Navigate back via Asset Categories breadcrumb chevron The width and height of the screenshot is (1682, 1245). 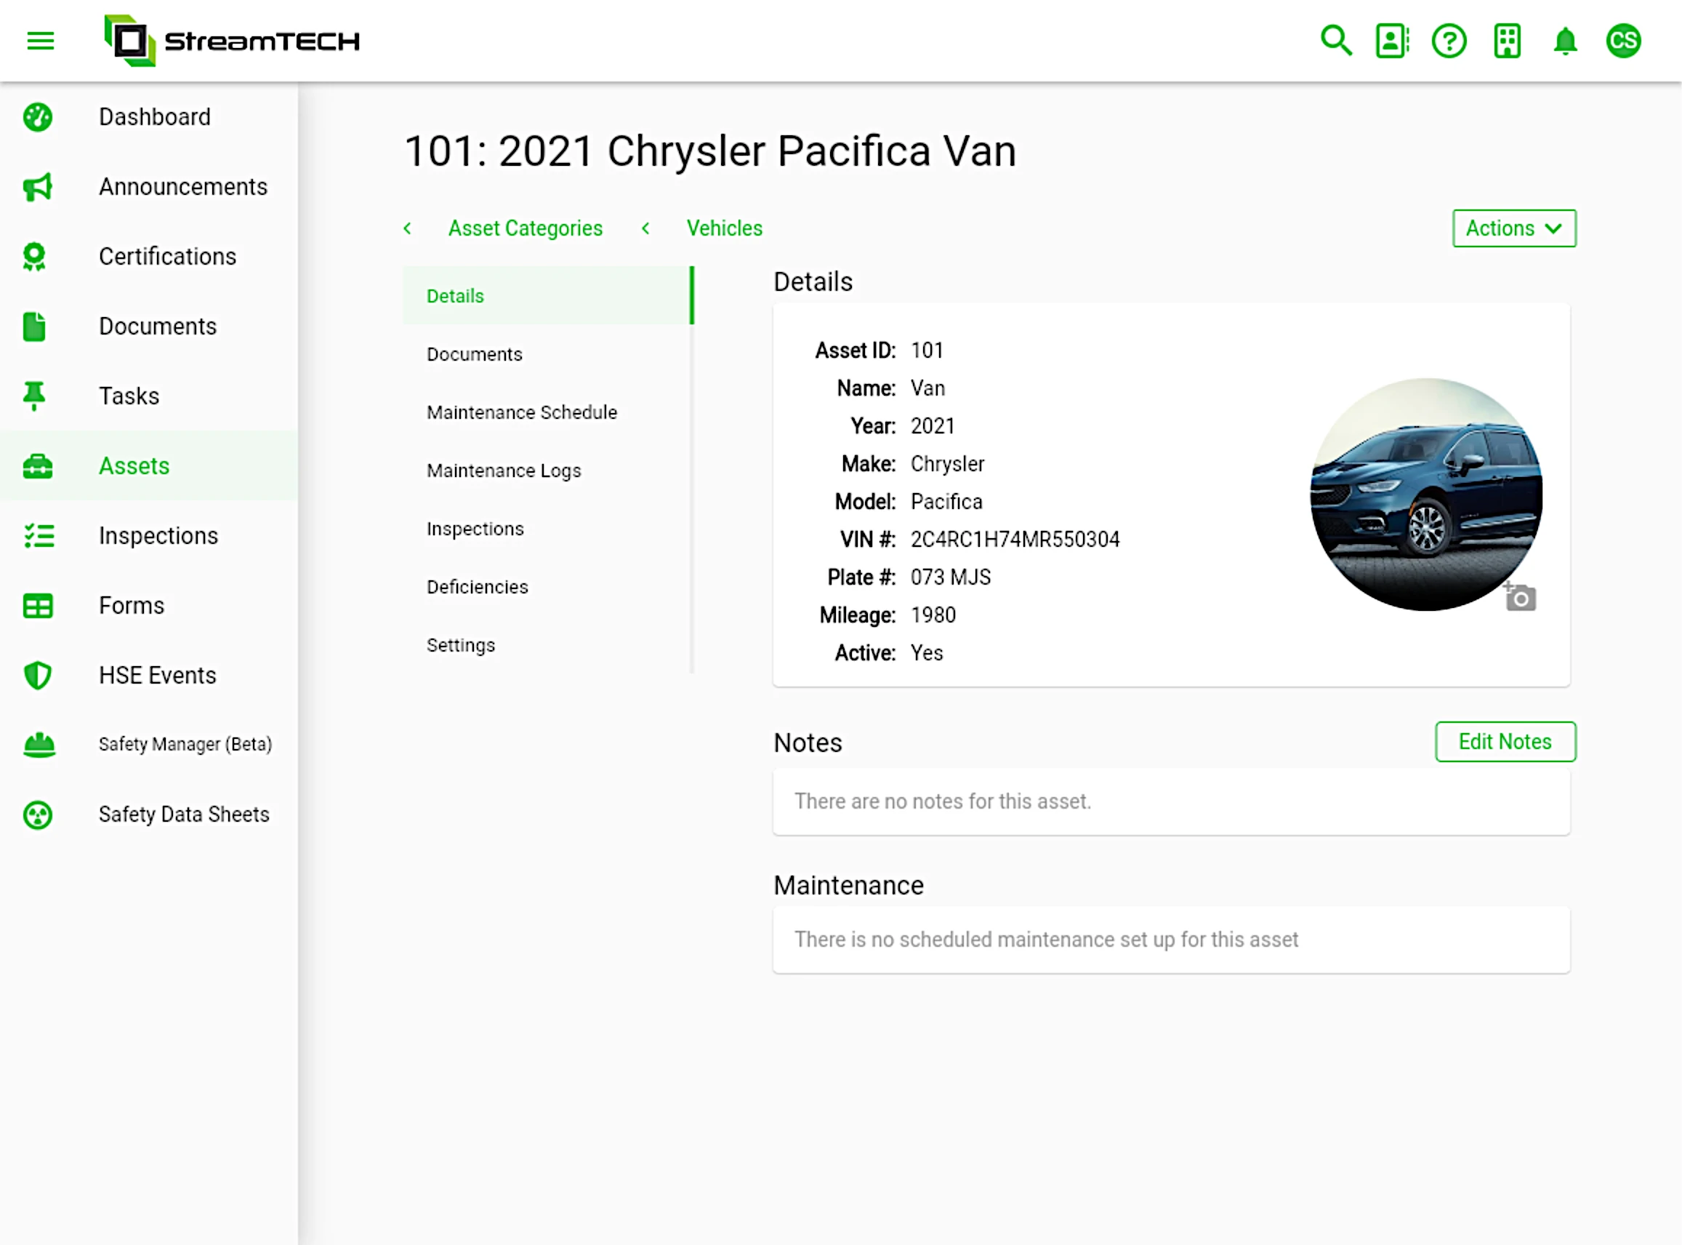tap(405, 228)
